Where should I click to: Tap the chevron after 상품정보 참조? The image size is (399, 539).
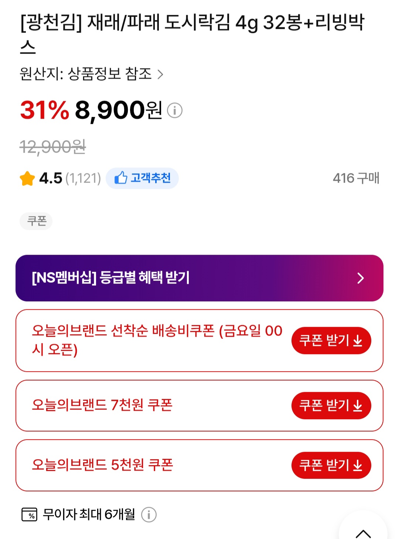160,74
